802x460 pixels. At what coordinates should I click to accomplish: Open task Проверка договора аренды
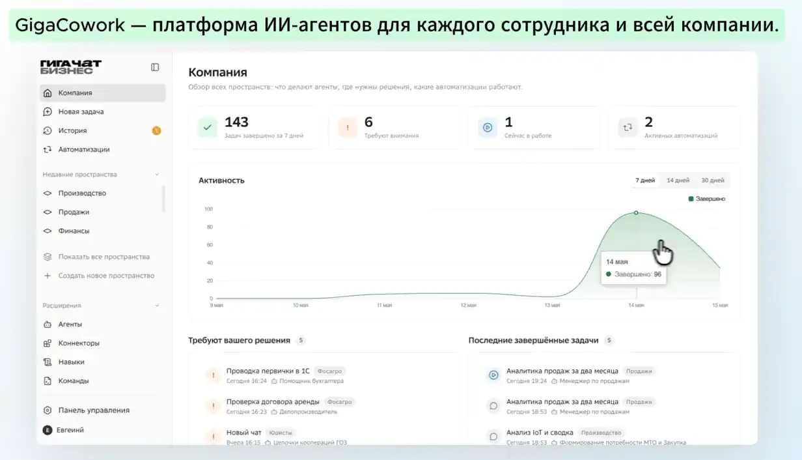[x=273, y=402]
